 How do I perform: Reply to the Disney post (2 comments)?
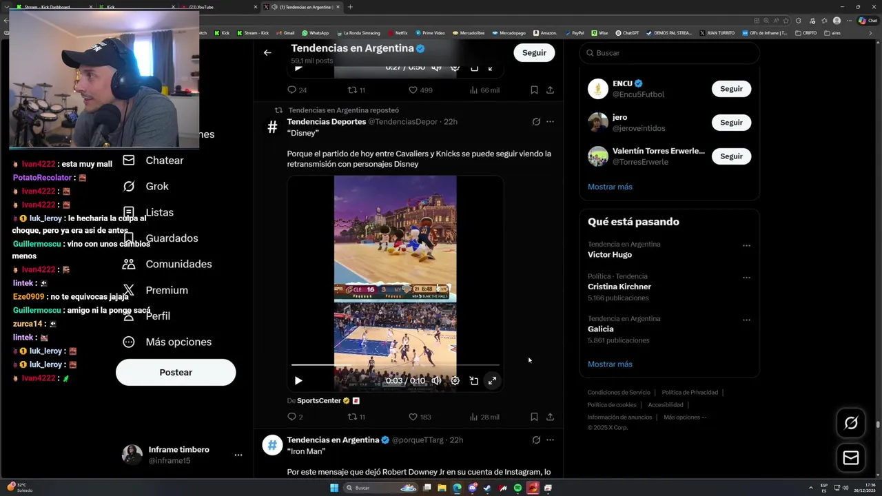point(295,417)
